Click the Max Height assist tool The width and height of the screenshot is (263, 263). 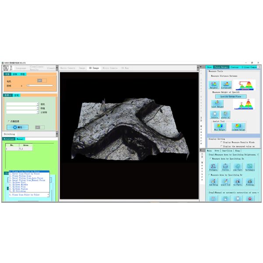pyautogui.click(x=219, y=127)
